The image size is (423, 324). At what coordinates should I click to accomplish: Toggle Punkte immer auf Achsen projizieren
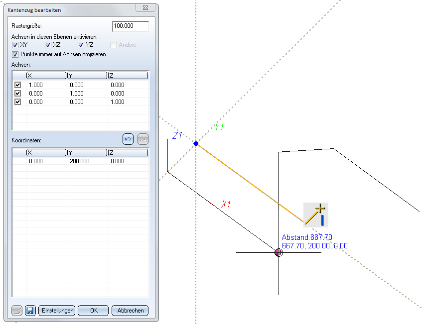[15, 54]
